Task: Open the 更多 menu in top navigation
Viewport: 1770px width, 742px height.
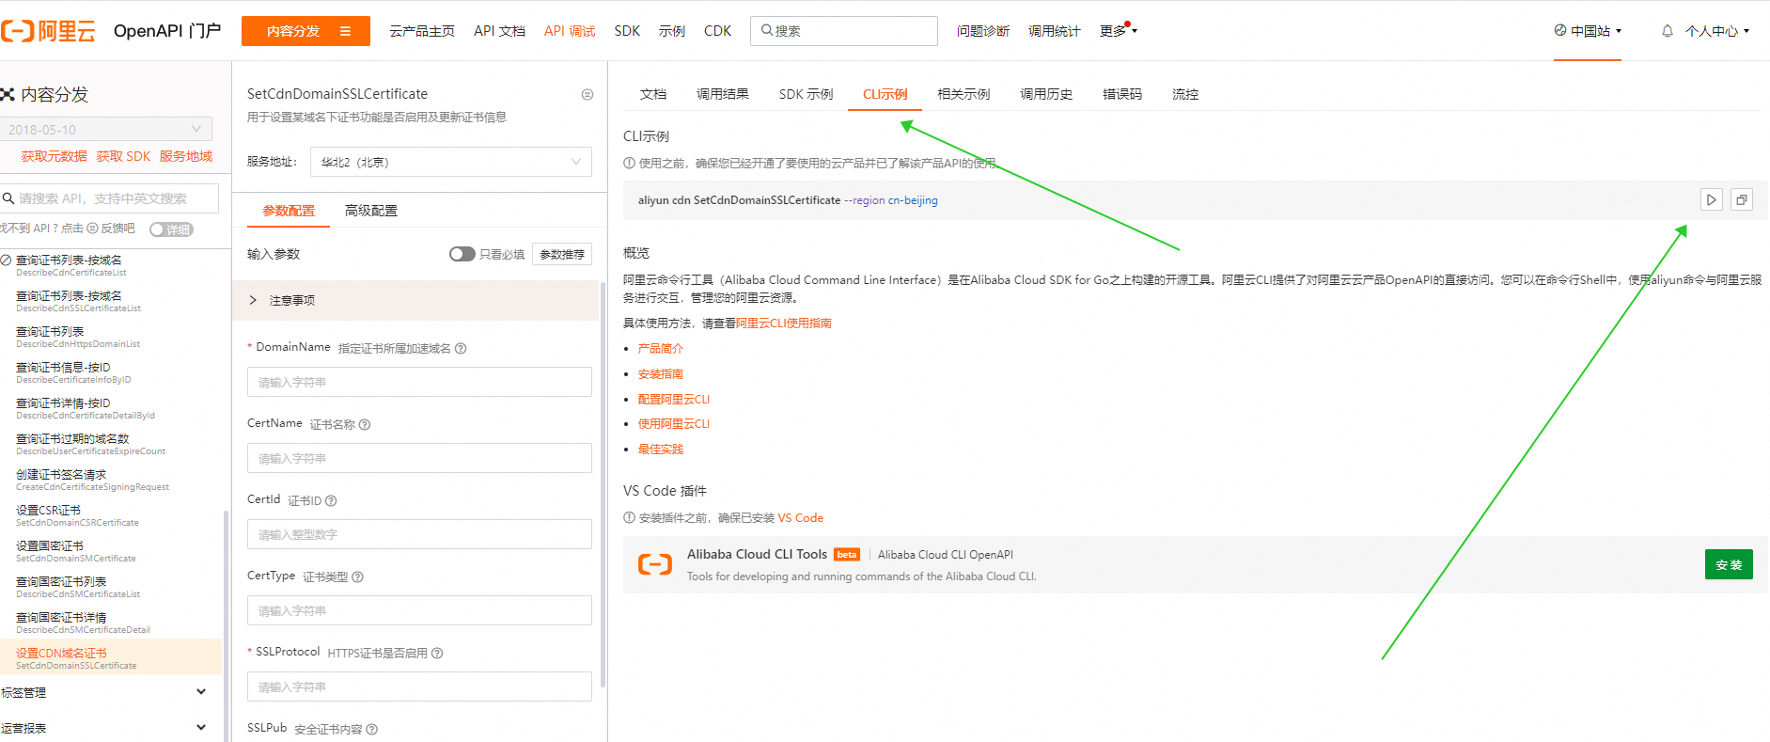Action: coord(1119,31)
